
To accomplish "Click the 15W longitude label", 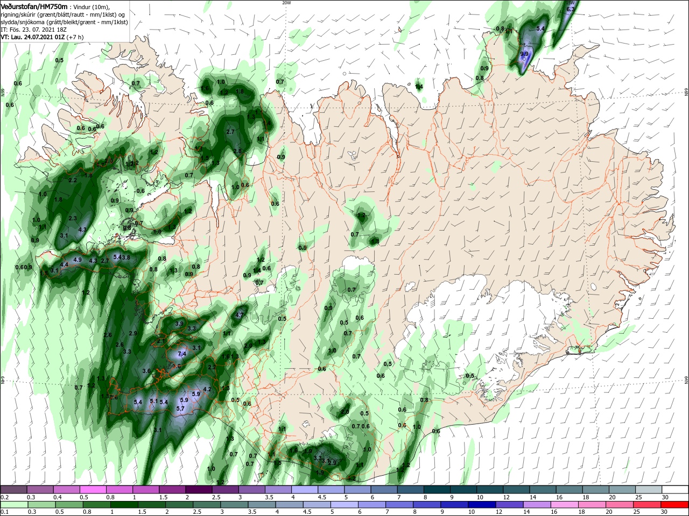I will [571, 3].
